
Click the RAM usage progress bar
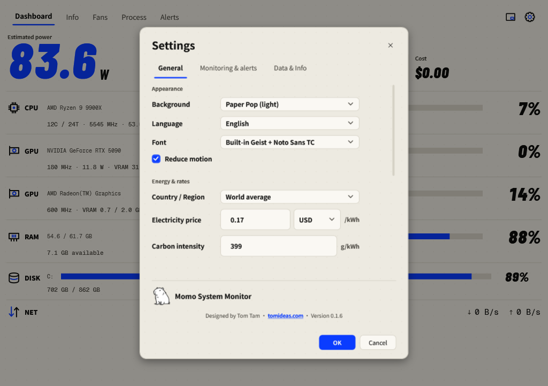(446, 237)
